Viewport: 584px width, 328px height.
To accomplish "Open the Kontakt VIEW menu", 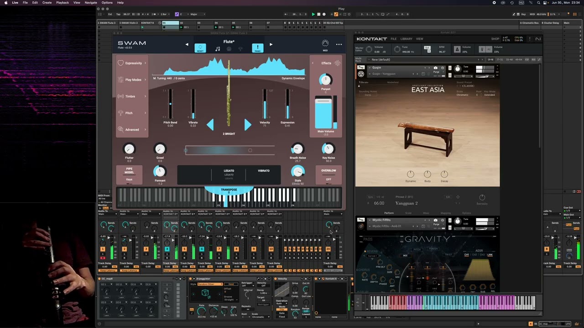I will coord(419,39).
